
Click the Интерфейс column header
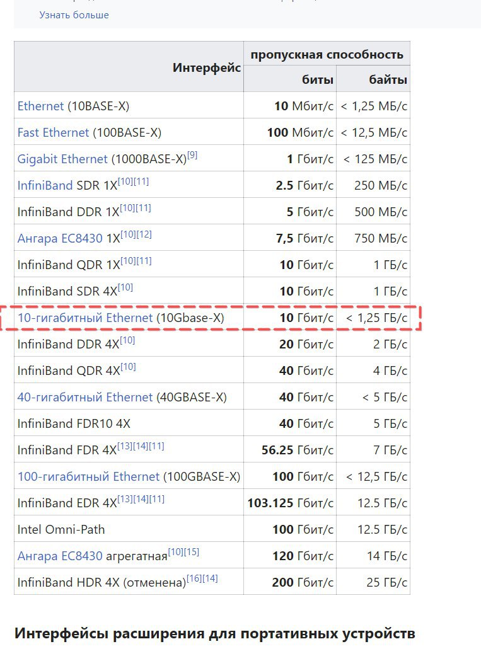[x=129, y=67]
